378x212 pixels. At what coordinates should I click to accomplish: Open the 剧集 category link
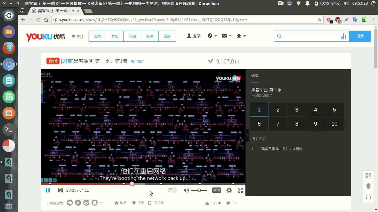[67, 61]
